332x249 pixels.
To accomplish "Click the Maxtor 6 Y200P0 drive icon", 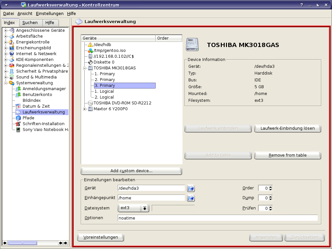I will tap(90, 109).
